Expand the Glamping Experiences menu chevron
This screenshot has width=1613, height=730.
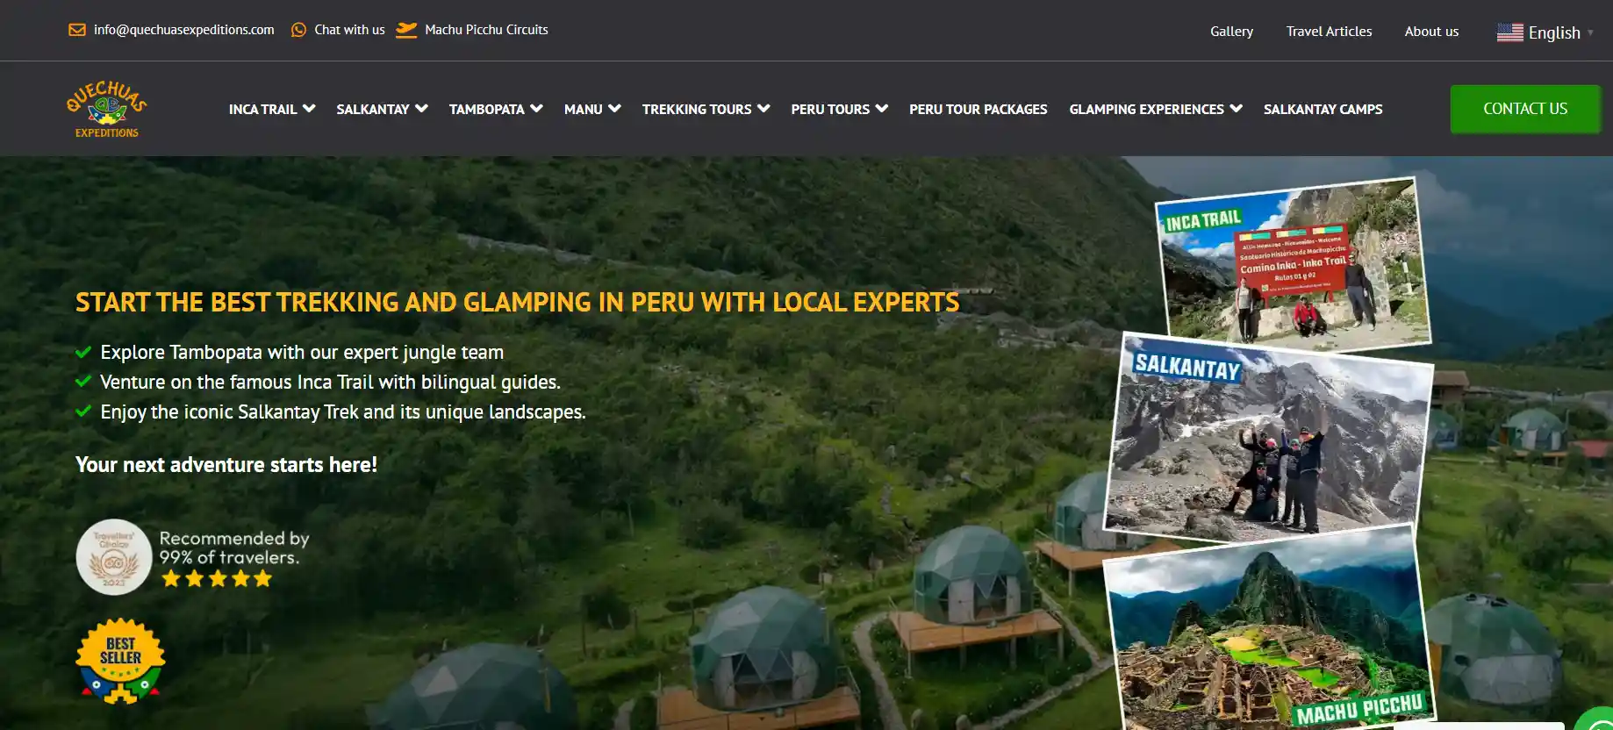click(x=1236, y=108)
